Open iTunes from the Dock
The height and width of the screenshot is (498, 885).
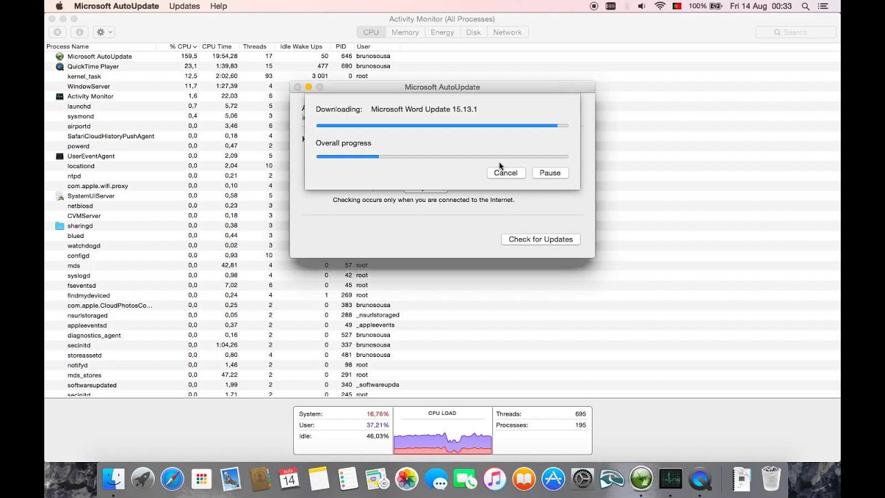coord(494,479)
